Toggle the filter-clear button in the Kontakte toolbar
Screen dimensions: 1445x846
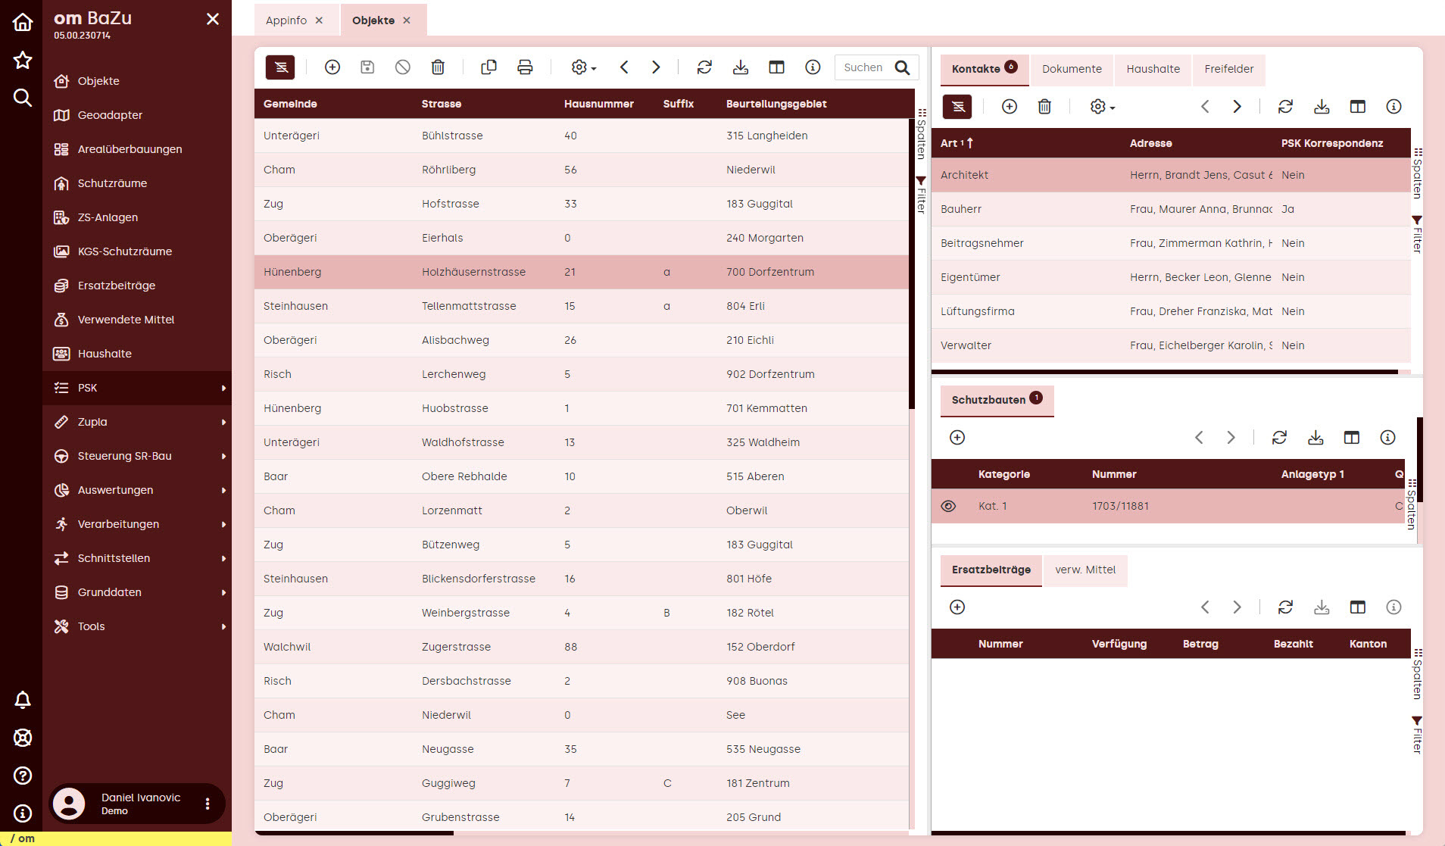(x=957, y=107)
